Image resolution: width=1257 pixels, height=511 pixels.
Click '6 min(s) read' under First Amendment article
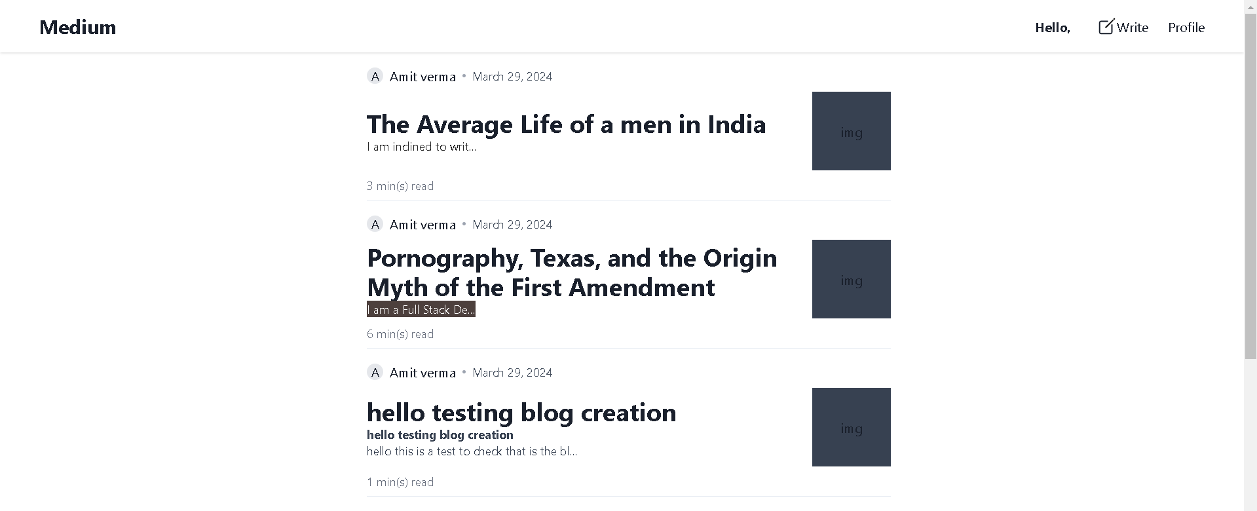[400, 334]
